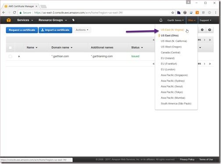
Task: Select Canada (Central) region
Action: point(171,52)
